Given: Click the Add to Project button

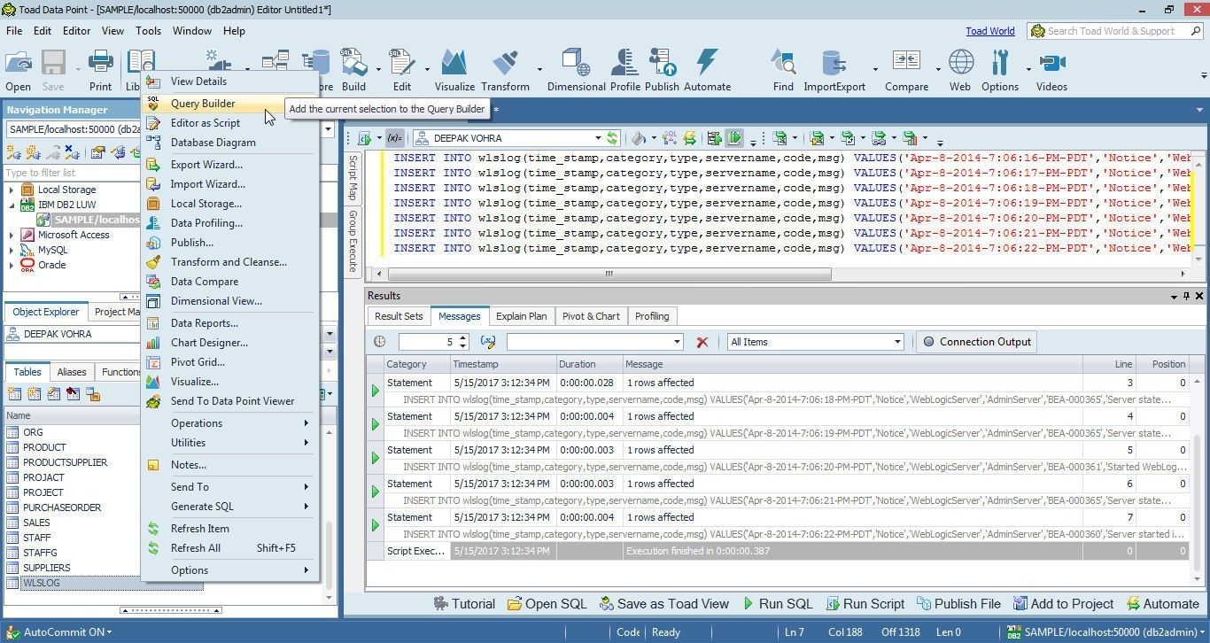Looking at the screenshot, I should 1062,604.
